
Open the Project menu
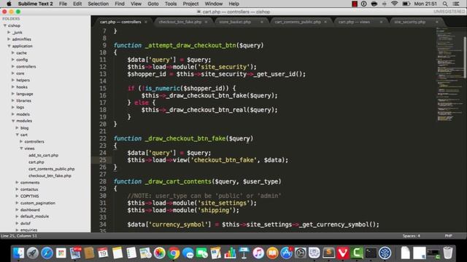[190, 4]
